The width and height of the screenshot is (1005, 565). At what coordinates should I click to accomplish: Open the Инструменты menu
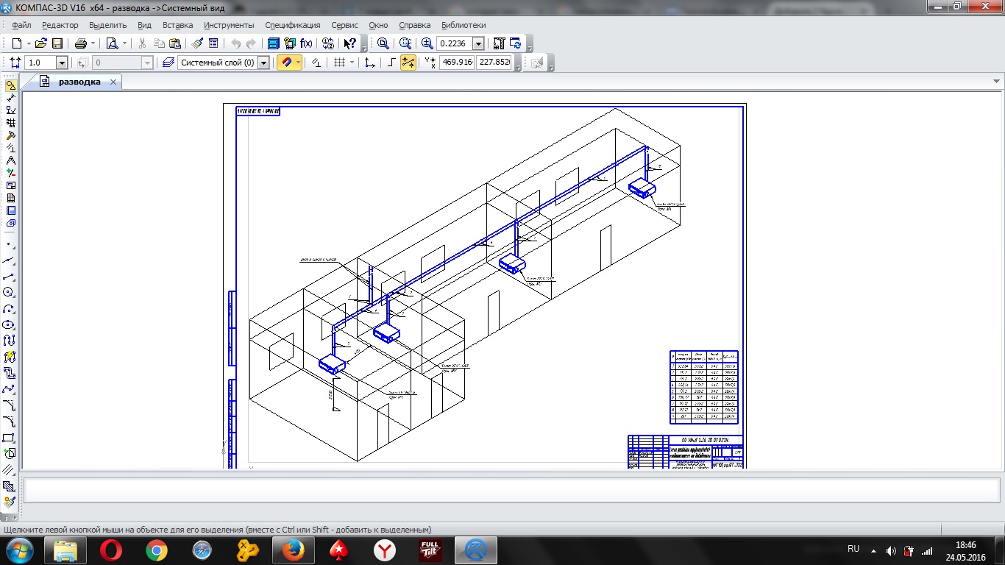point(229,25)
